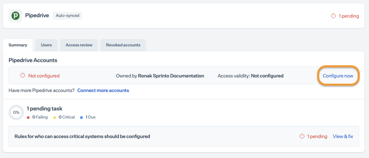
Task: Click the pending icon in the header
Action: (x=333, y=16)
